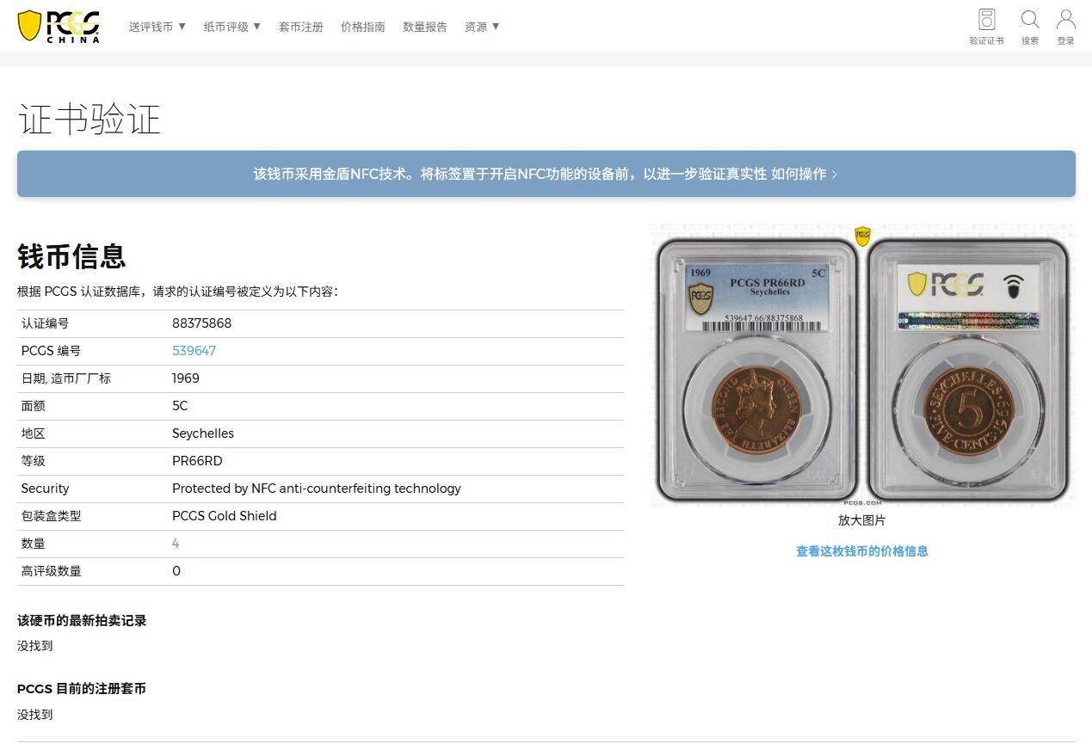The image size is (1092, 750).
Task: Select the NFC anti-counterfeiting technology text
Action: click(317, 489)
